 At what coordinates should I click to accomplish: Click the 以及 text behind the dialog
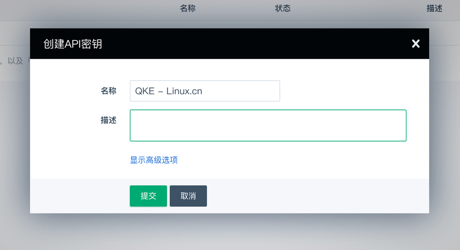[x=15, y=61]
